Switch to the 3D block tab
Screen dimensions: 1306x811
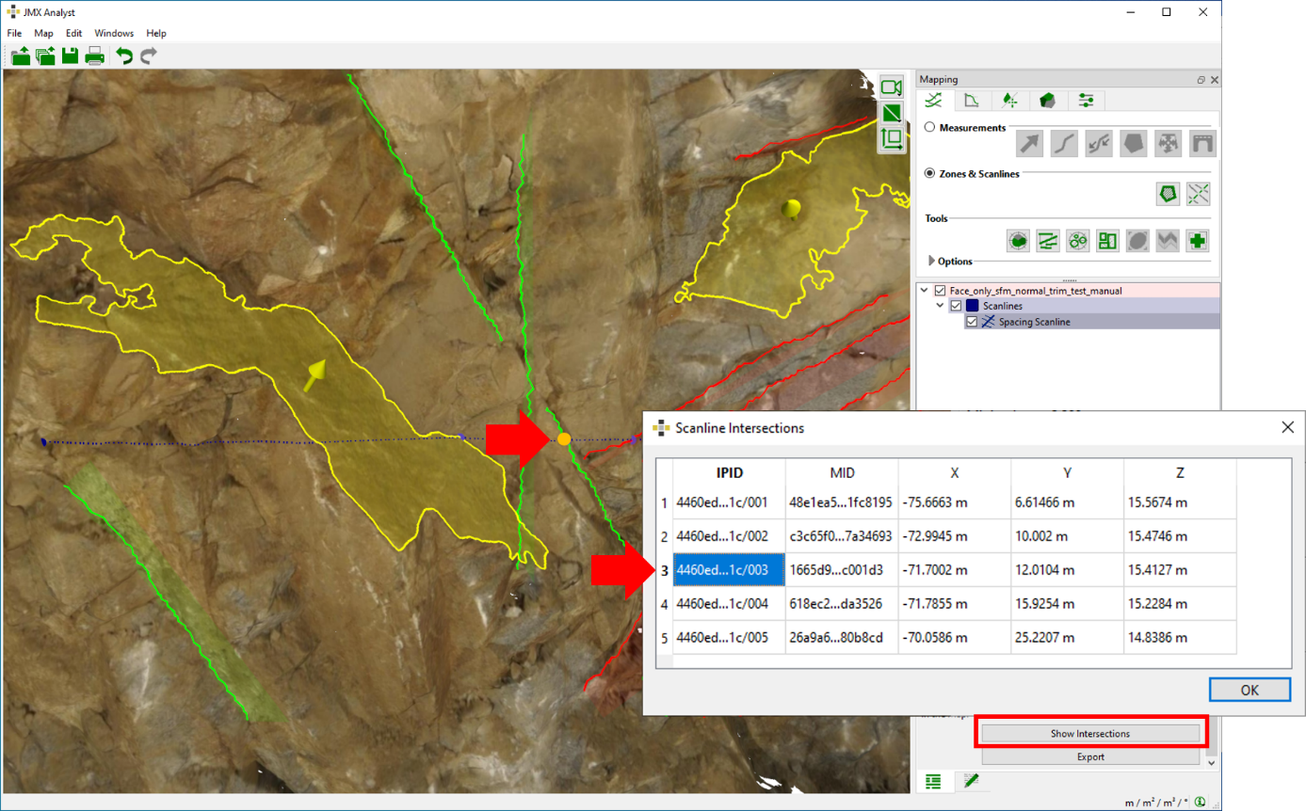tap(1047, 100)
